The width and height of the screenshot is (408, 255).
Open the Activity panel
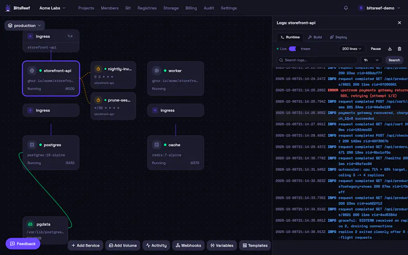pos(156,245)
